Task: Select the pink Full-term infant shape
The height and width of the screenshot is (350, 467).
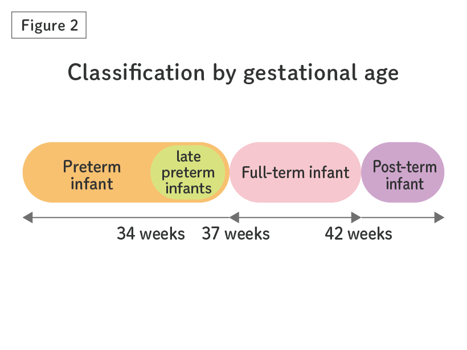Action: point(295,172)
